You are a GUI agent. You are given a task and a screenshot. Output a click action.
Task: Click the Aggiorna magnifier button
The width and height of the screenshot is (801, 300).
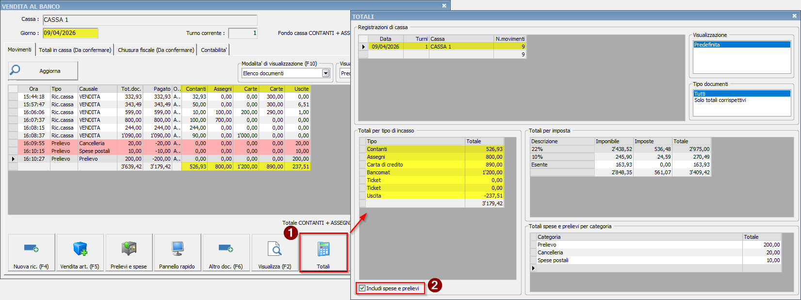click(x=43, y=71)
